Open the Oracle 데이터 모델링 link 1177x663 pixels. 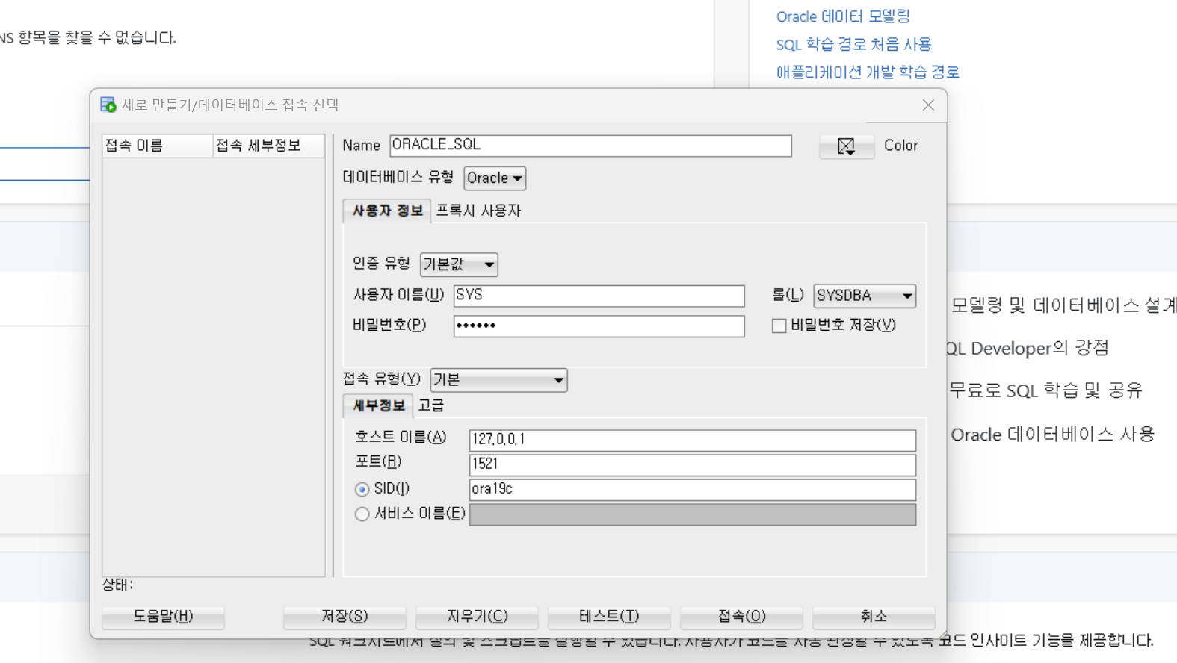[843, 16]
